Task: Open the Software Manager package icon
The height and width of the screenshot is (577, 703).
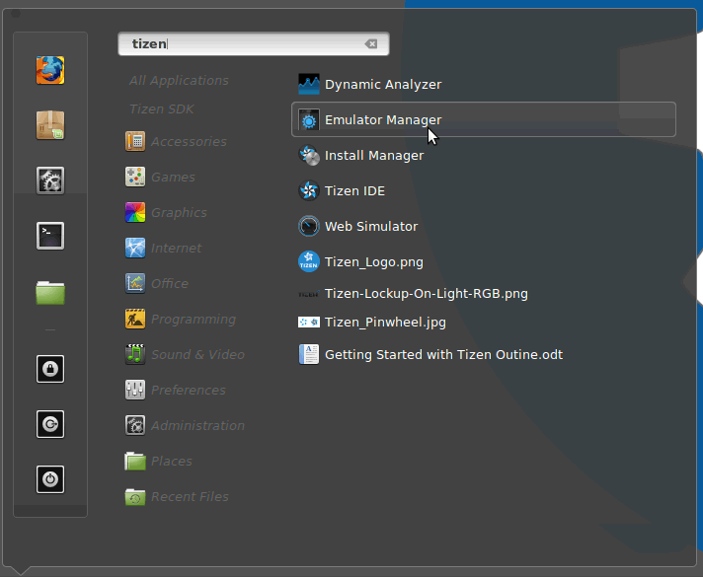Action: [x=50, y=125]
